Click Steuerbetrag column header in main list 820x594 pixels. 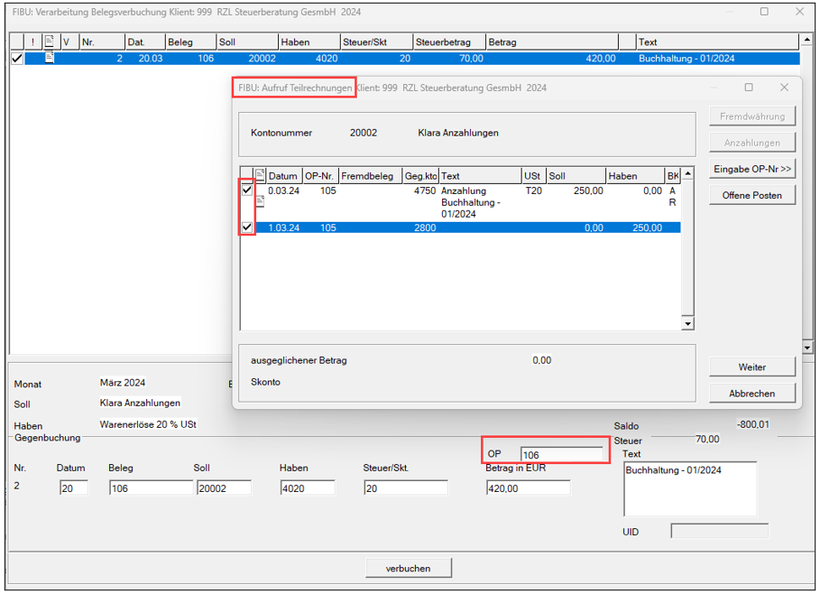[448, 42]
